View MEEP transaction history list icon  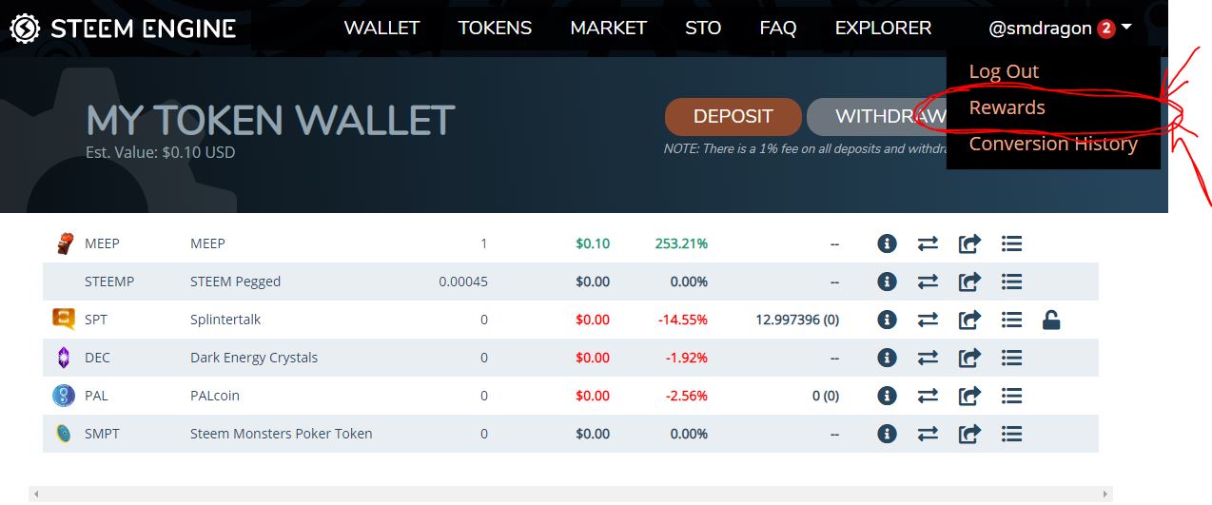[1011, 243]
